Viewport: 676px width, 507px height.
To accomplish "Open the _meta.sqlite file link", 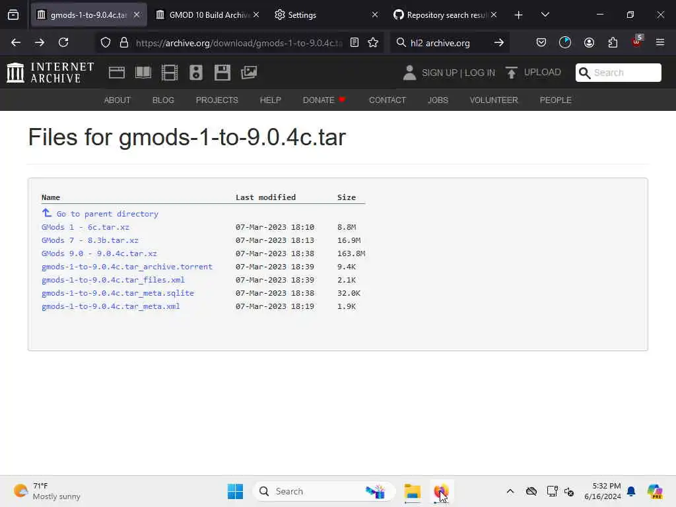I will point(118,292).
